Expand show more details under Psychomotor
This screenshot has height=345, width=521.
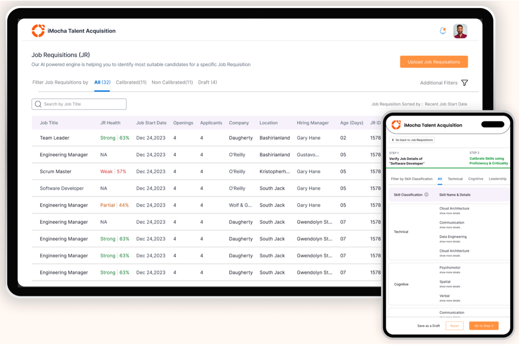[449, 272]
